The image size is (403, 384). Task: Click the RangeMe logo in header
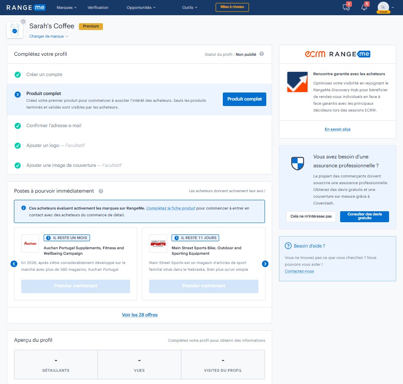26,7
